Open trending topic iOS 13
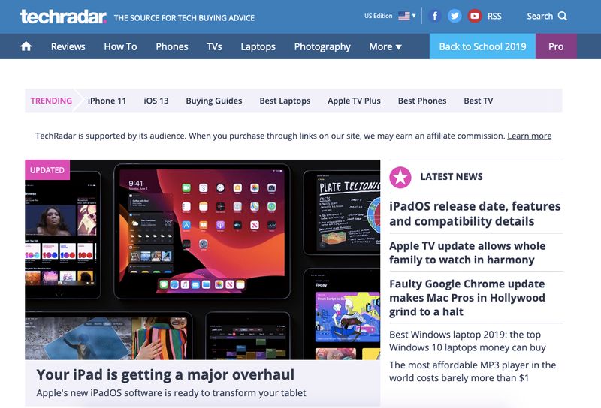The height and width of the screenshot is (408, 601). [x=156, y=100]
